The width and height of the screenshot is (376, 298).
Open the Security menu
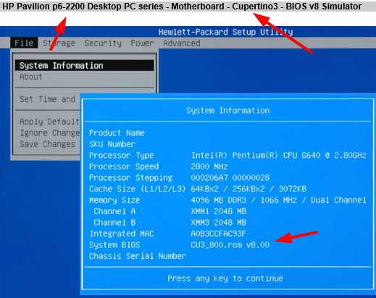coord(103,43)
